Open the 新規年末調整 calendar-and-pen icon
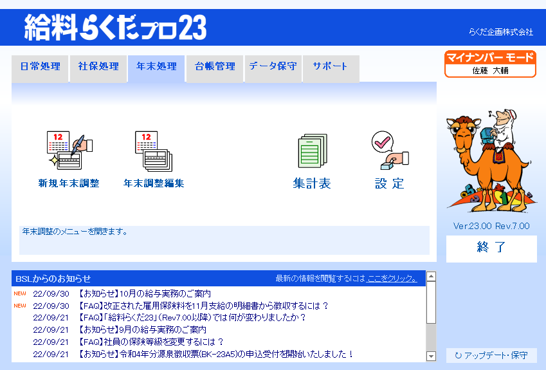The image size is (546, 370). [x=69, y=151]
